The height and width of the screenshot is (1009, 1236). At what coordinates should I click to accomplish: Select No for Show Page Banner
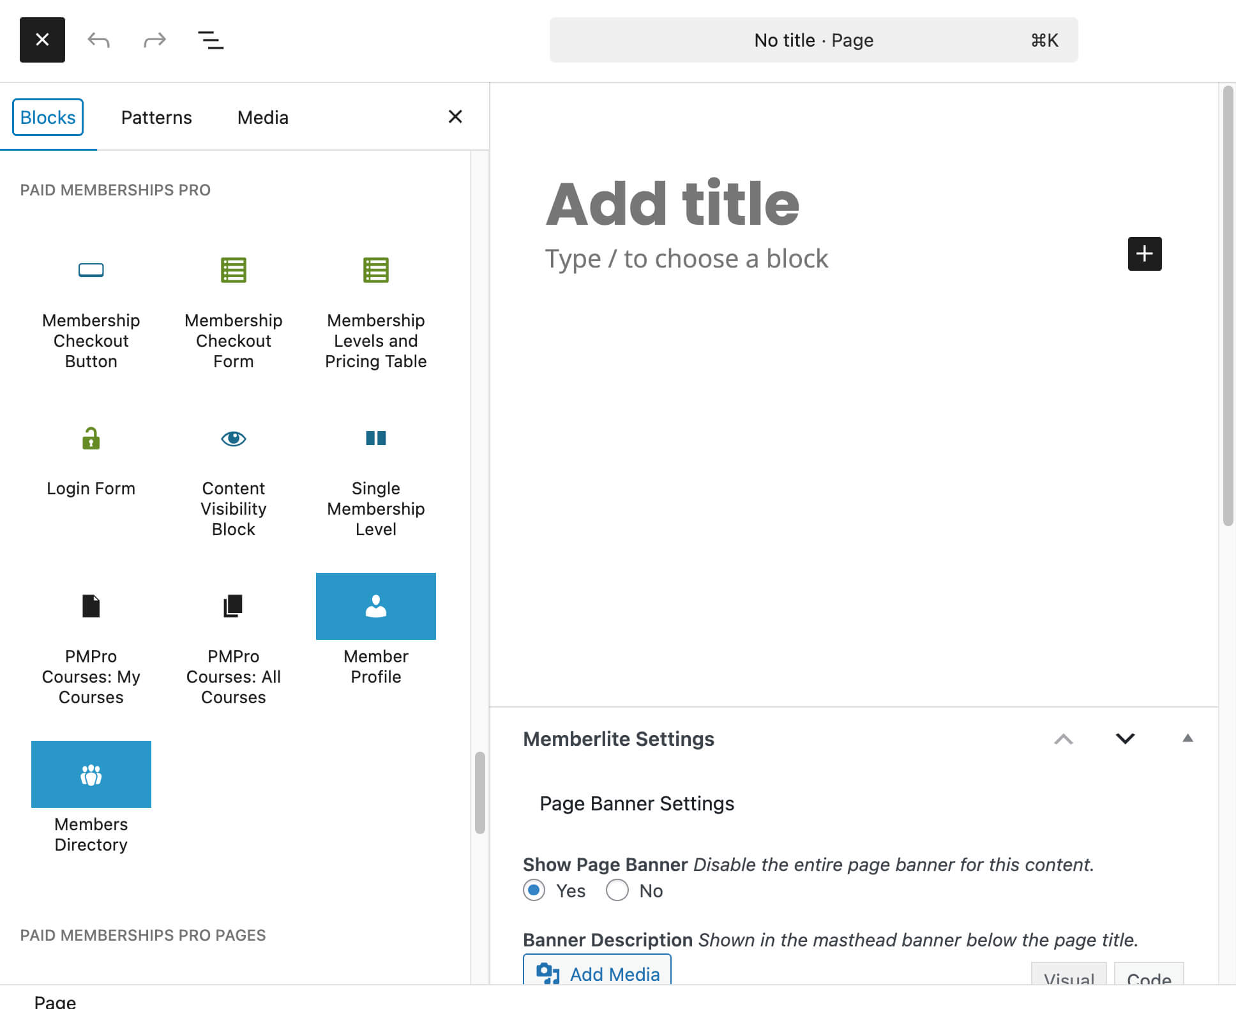[x=617, y=890]
